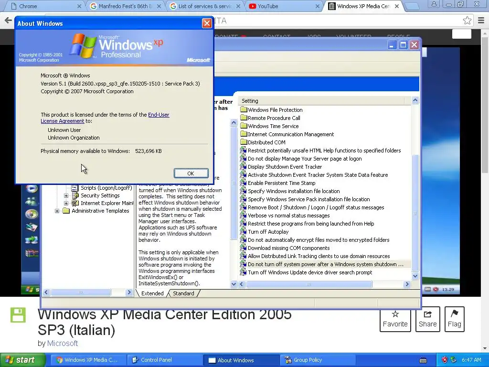The height and width of the screenshot is (367, 489).
Task: Select icon for Activate Shutdown Event Tracker System State
Action: click(x=243, y=175)
